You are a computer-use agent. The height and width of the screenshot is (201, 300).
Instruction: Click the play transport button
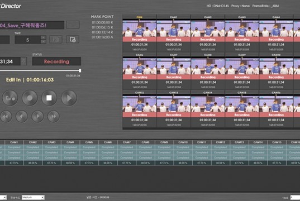pos(69,98)
